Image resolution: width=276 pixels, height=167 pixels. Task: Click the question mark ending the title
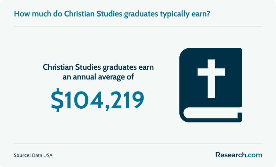(208, 14)
